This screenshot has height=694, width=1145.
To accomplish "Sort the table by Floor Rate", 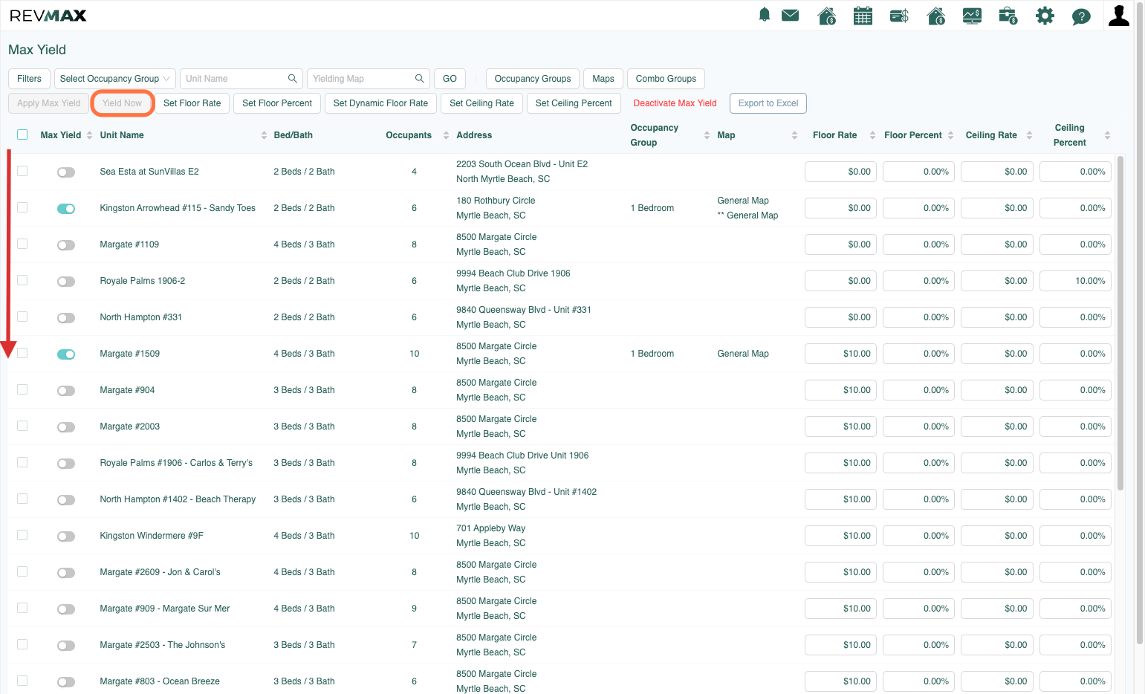I will pos(872,135).
